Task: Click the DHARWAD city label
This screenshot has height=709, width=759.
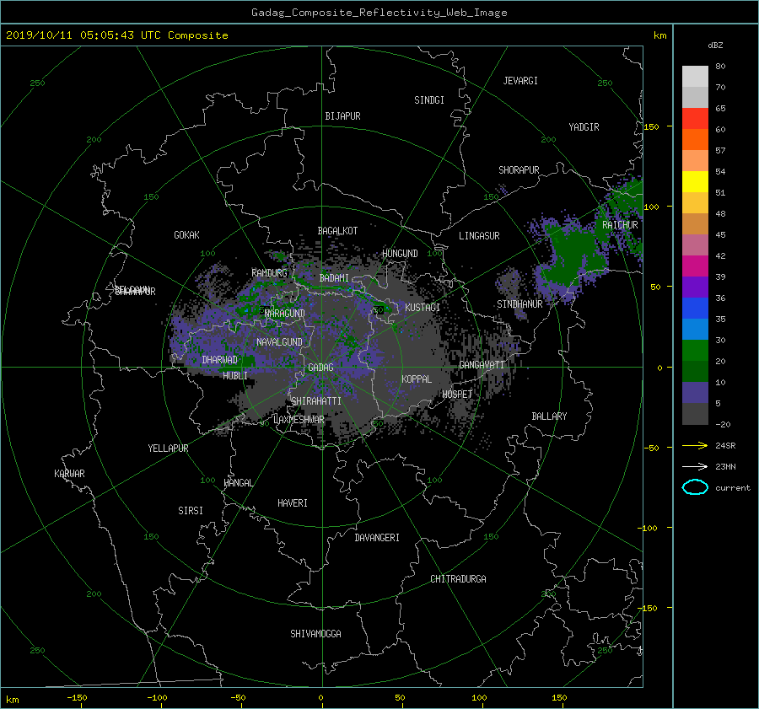Action: [x=219, y=360]
